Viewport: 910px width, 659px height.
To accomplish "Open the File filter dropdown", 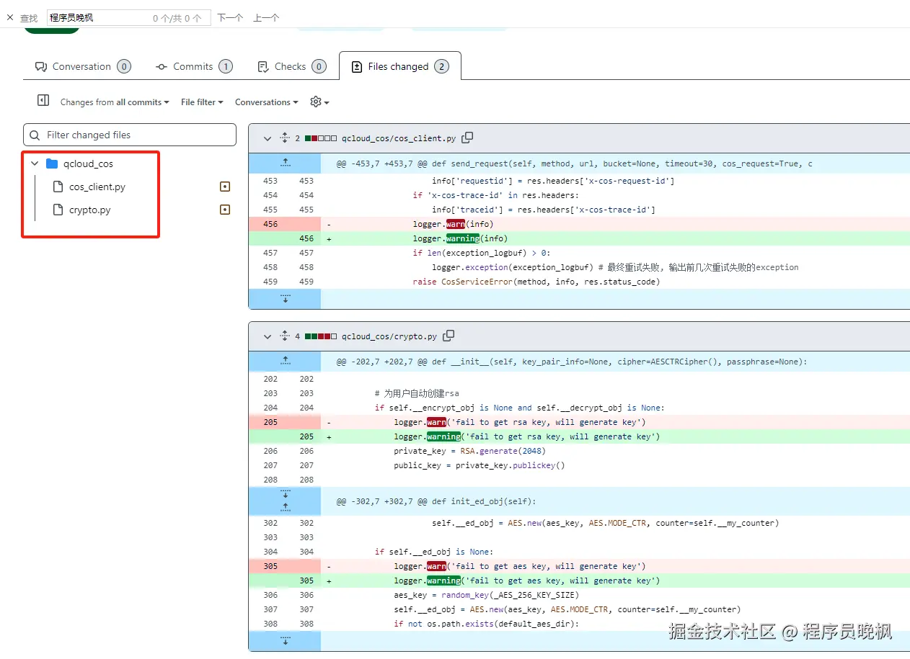I will tap(202, 102).
